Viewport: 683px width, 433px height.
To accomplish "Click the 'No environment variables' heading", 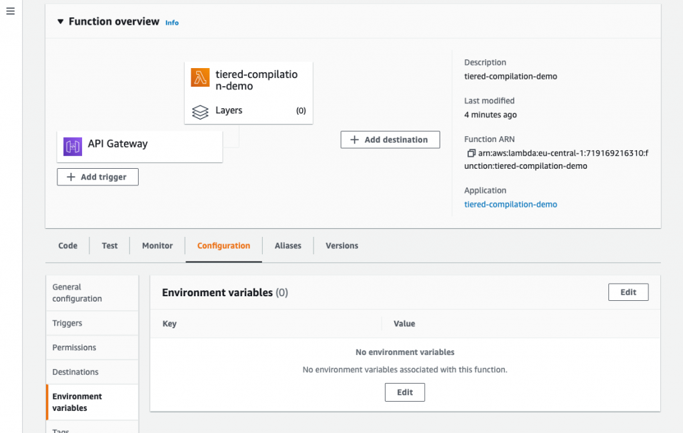I will (405, 352).
